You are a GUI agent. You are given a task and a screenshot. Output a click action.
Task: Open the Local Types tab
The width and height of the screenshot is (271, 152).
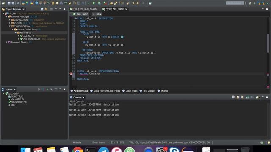130,91
